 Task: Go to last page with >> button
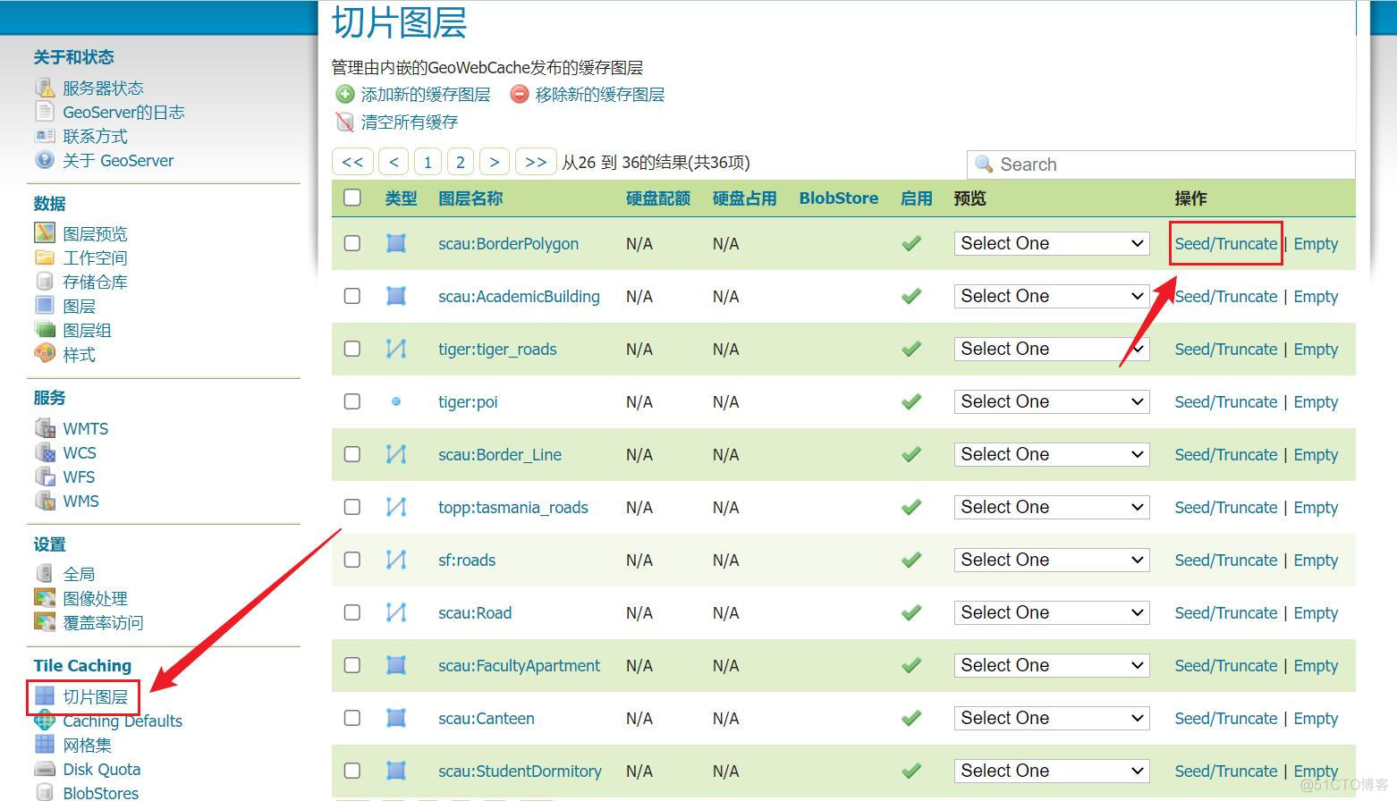click(536, 162)
